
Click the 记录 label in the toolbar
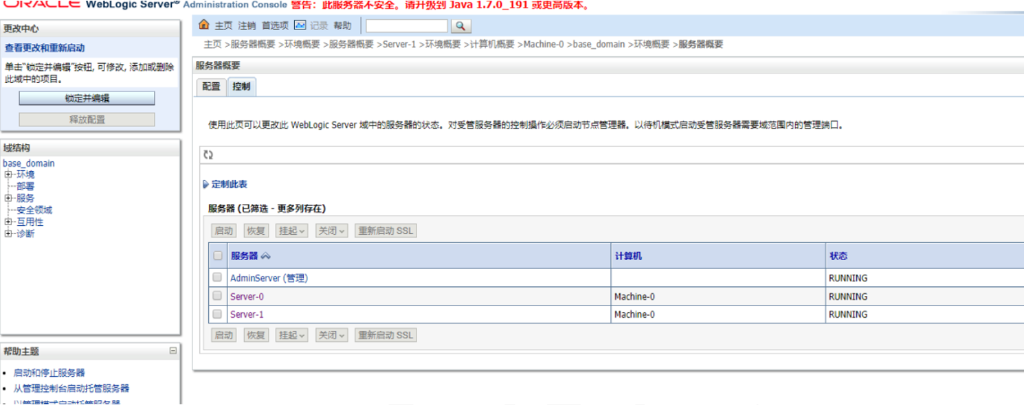coord(319,26)
